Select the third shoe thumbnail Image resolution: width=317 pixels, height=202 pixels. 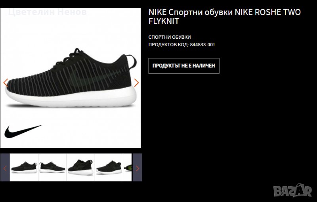[81, 168]
